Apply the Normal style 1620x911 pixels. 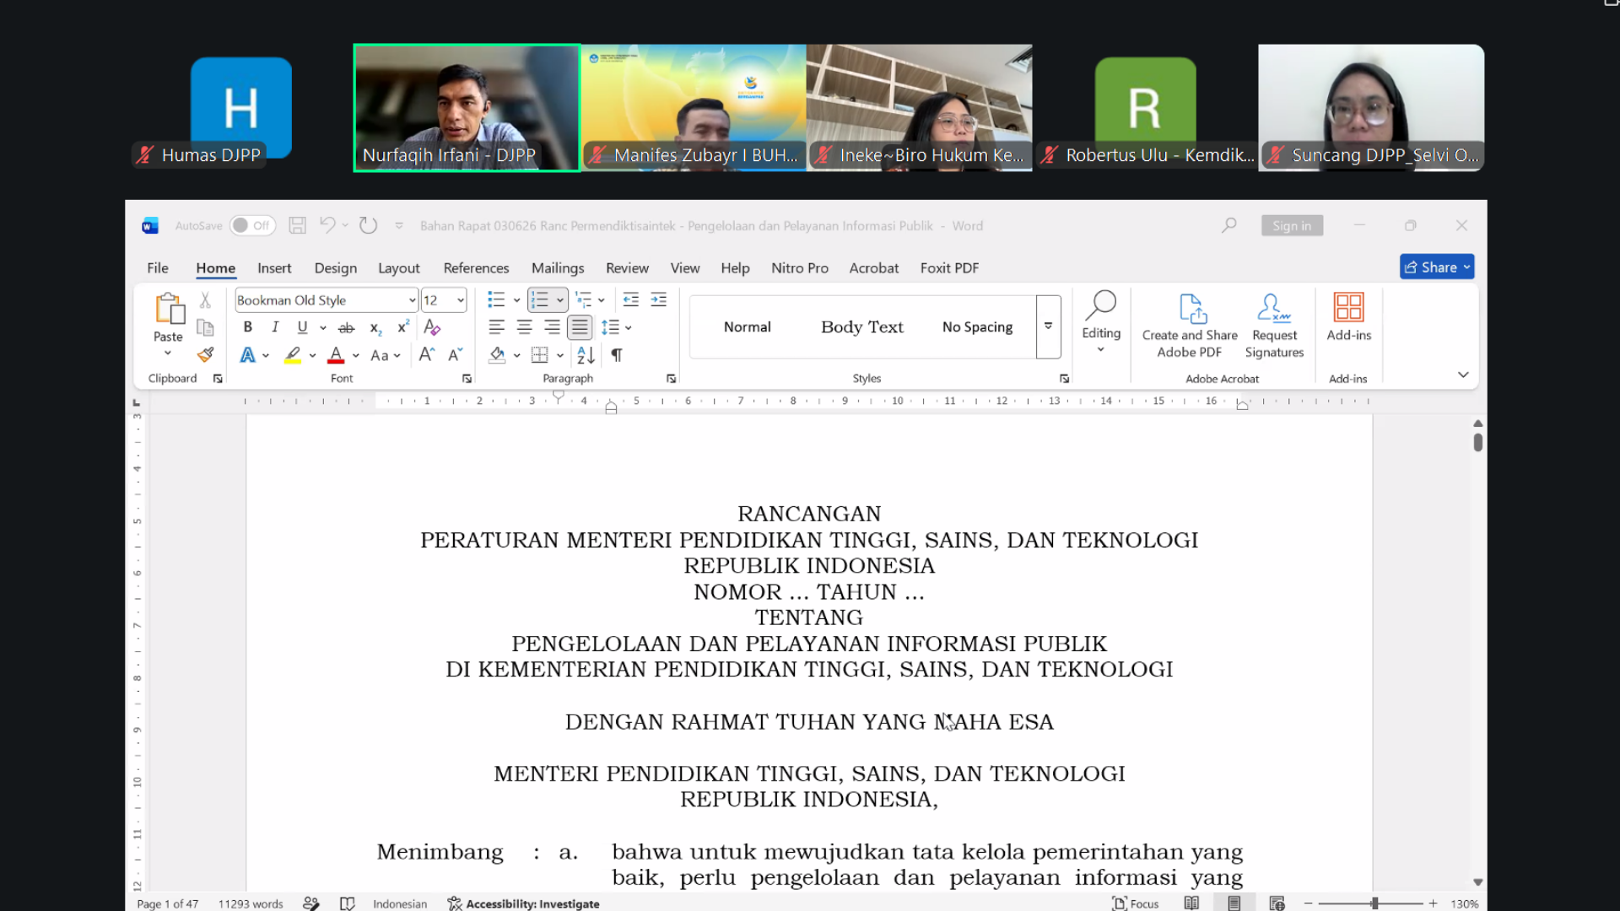pyautogui.click(x=747, y=326)
